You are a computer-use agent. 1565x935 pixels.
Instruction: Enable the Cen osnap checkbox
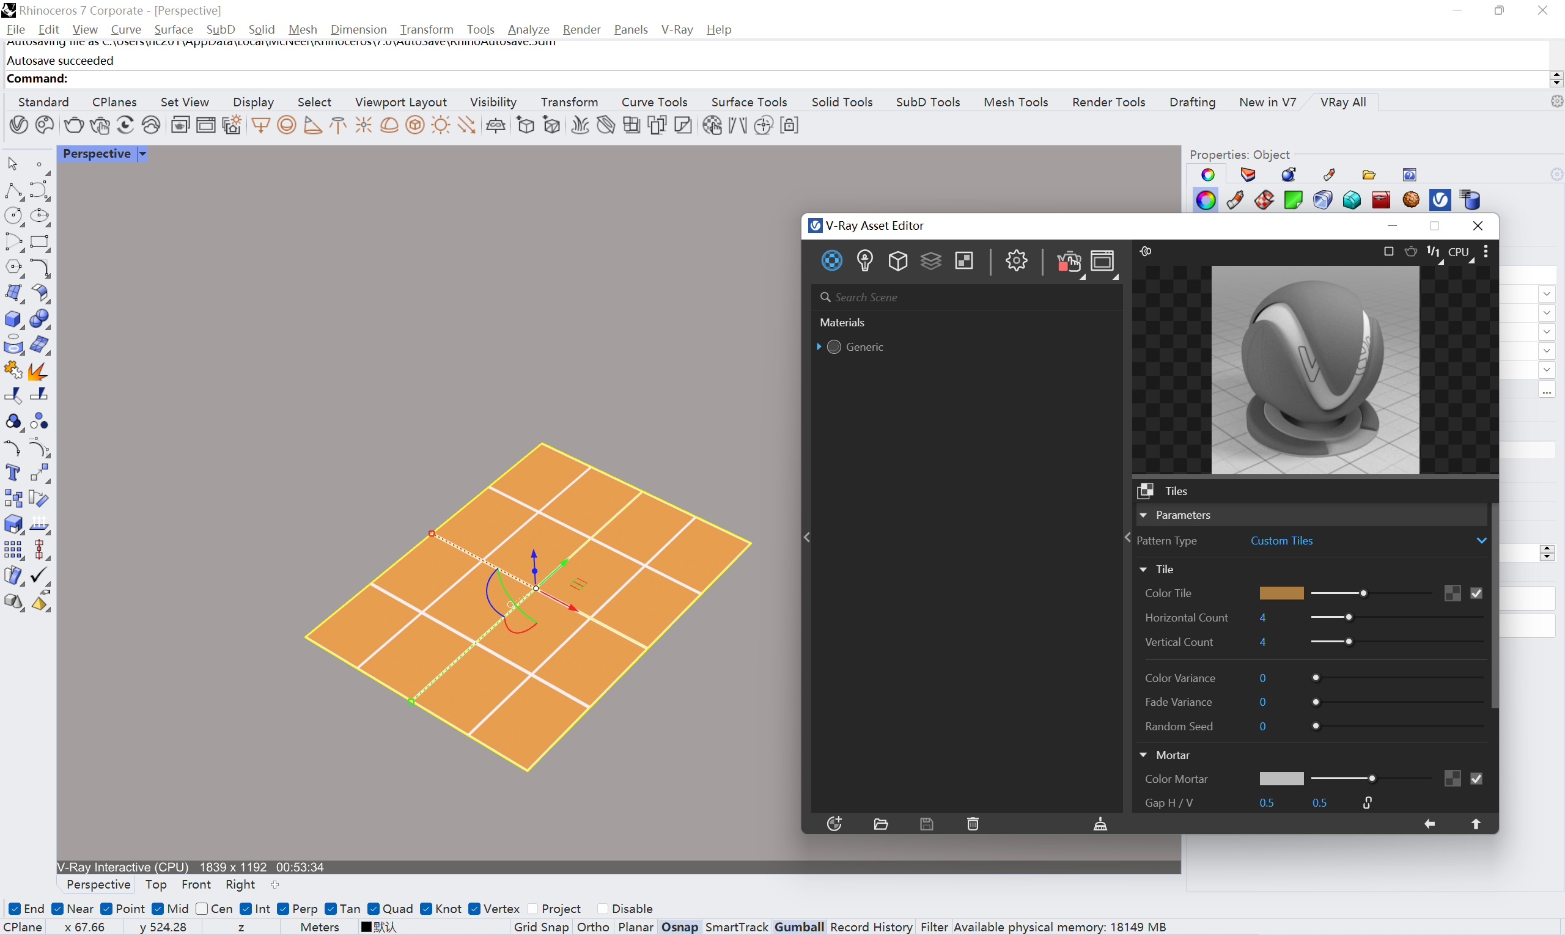[x=202, y=909]
